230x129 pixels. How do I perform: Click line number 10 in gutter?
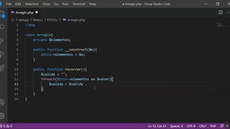click(16, 69)
